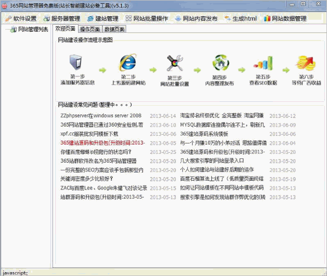Click the 内容整理发布 step label
The height and width of the screenshot is (276, 327).
[220, 83]
